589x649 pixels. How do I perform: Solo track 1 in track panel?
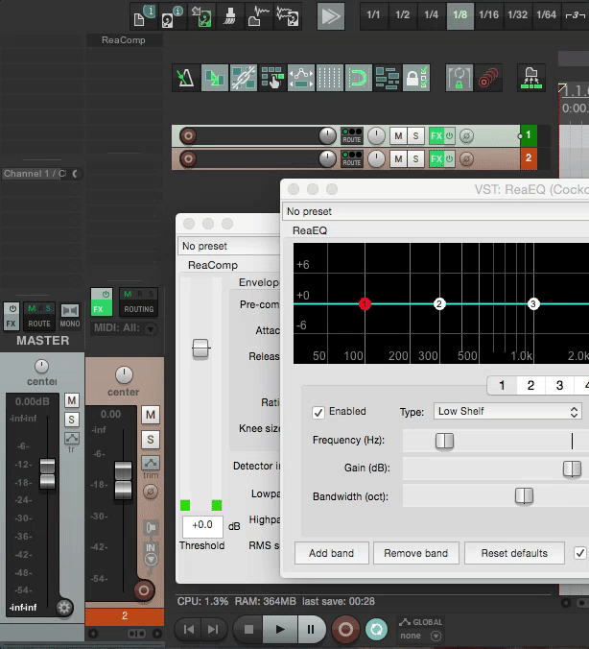416,135
